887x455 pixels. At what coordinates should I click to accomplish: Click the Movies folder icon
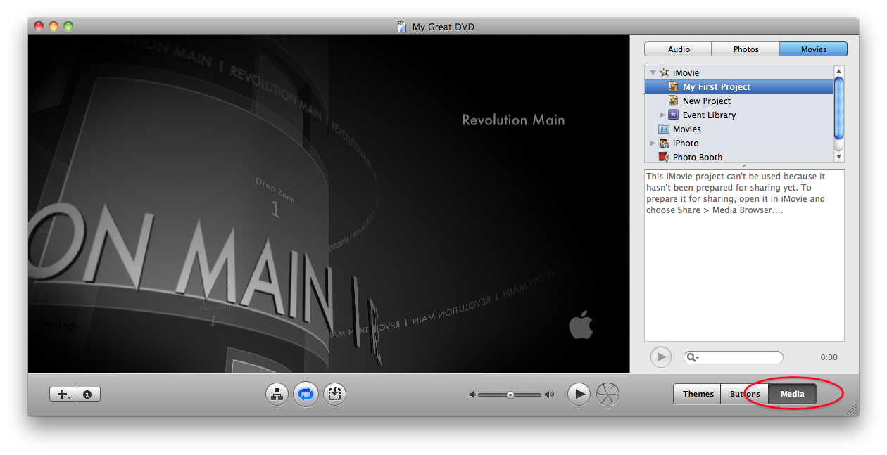[x=664, y=129]
